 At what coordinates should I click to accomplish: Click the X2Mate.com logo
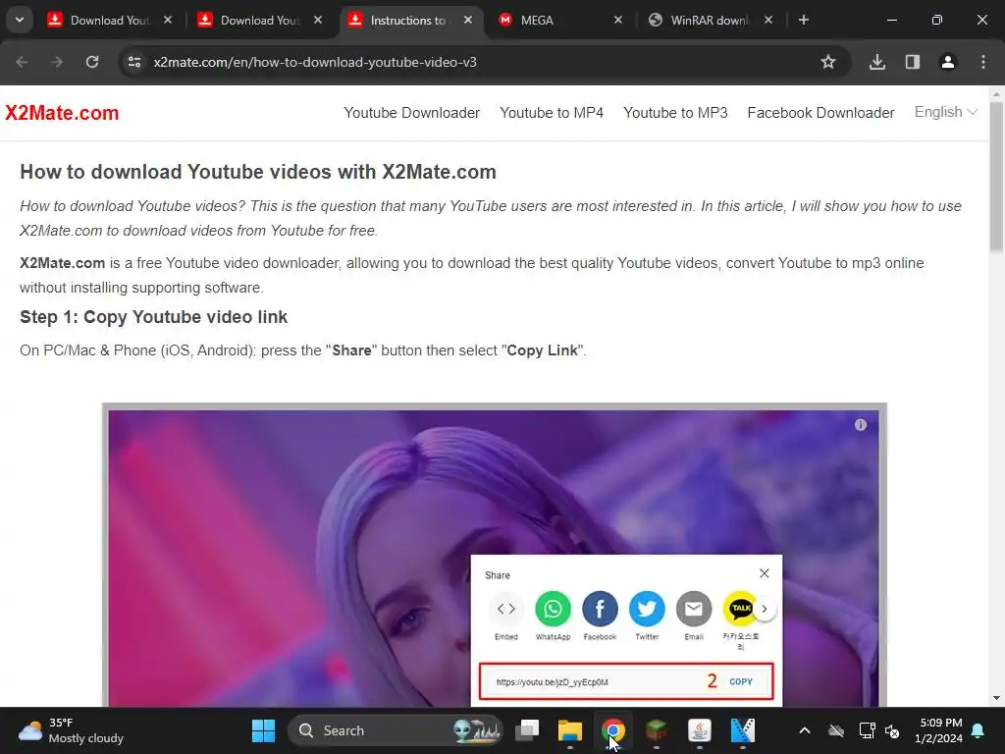pyautogui.click(x=62, y=113)
